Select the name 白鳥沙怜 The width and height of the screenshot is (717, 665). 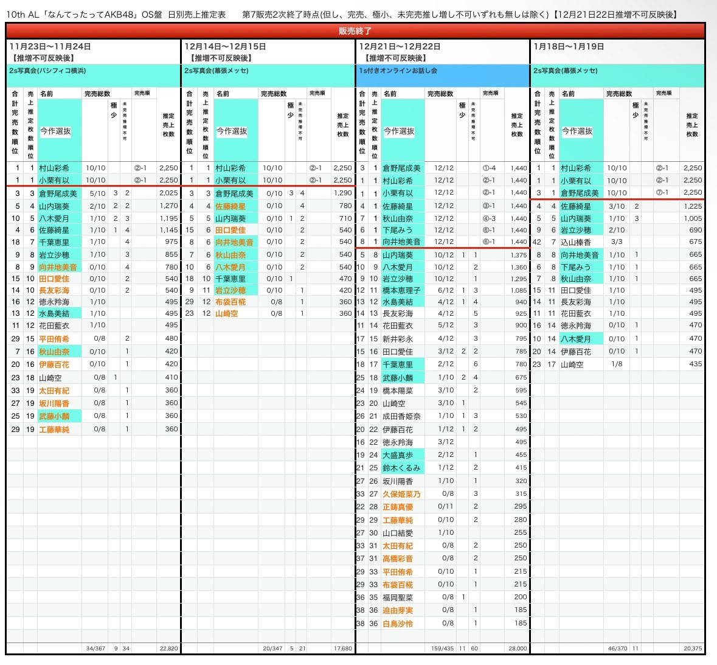coord(398,624)
